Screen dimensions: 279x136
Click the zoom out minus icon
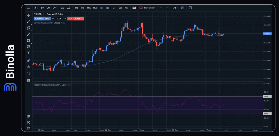click(x=167, y=8)
